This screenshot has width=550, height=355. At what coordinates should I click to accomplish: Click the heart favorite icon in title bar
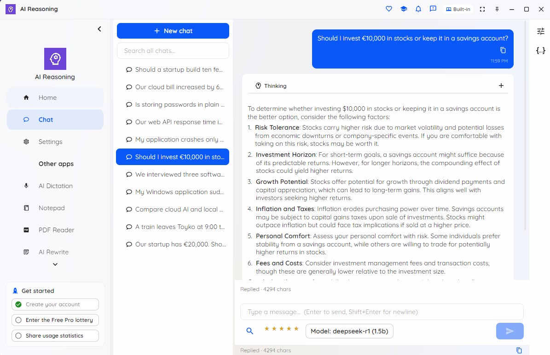[x=388, y=9]
